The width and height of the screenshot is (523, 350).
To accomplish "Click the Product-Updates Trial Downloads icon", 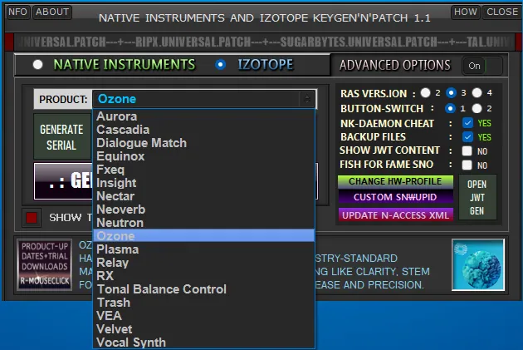I will (x=44, y=264).
